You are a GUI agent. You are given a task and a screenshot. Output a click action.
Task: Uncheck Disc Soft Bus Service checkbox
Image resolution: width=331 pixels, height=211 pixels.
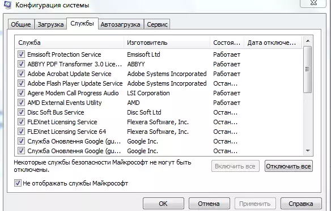pos(21,112)
